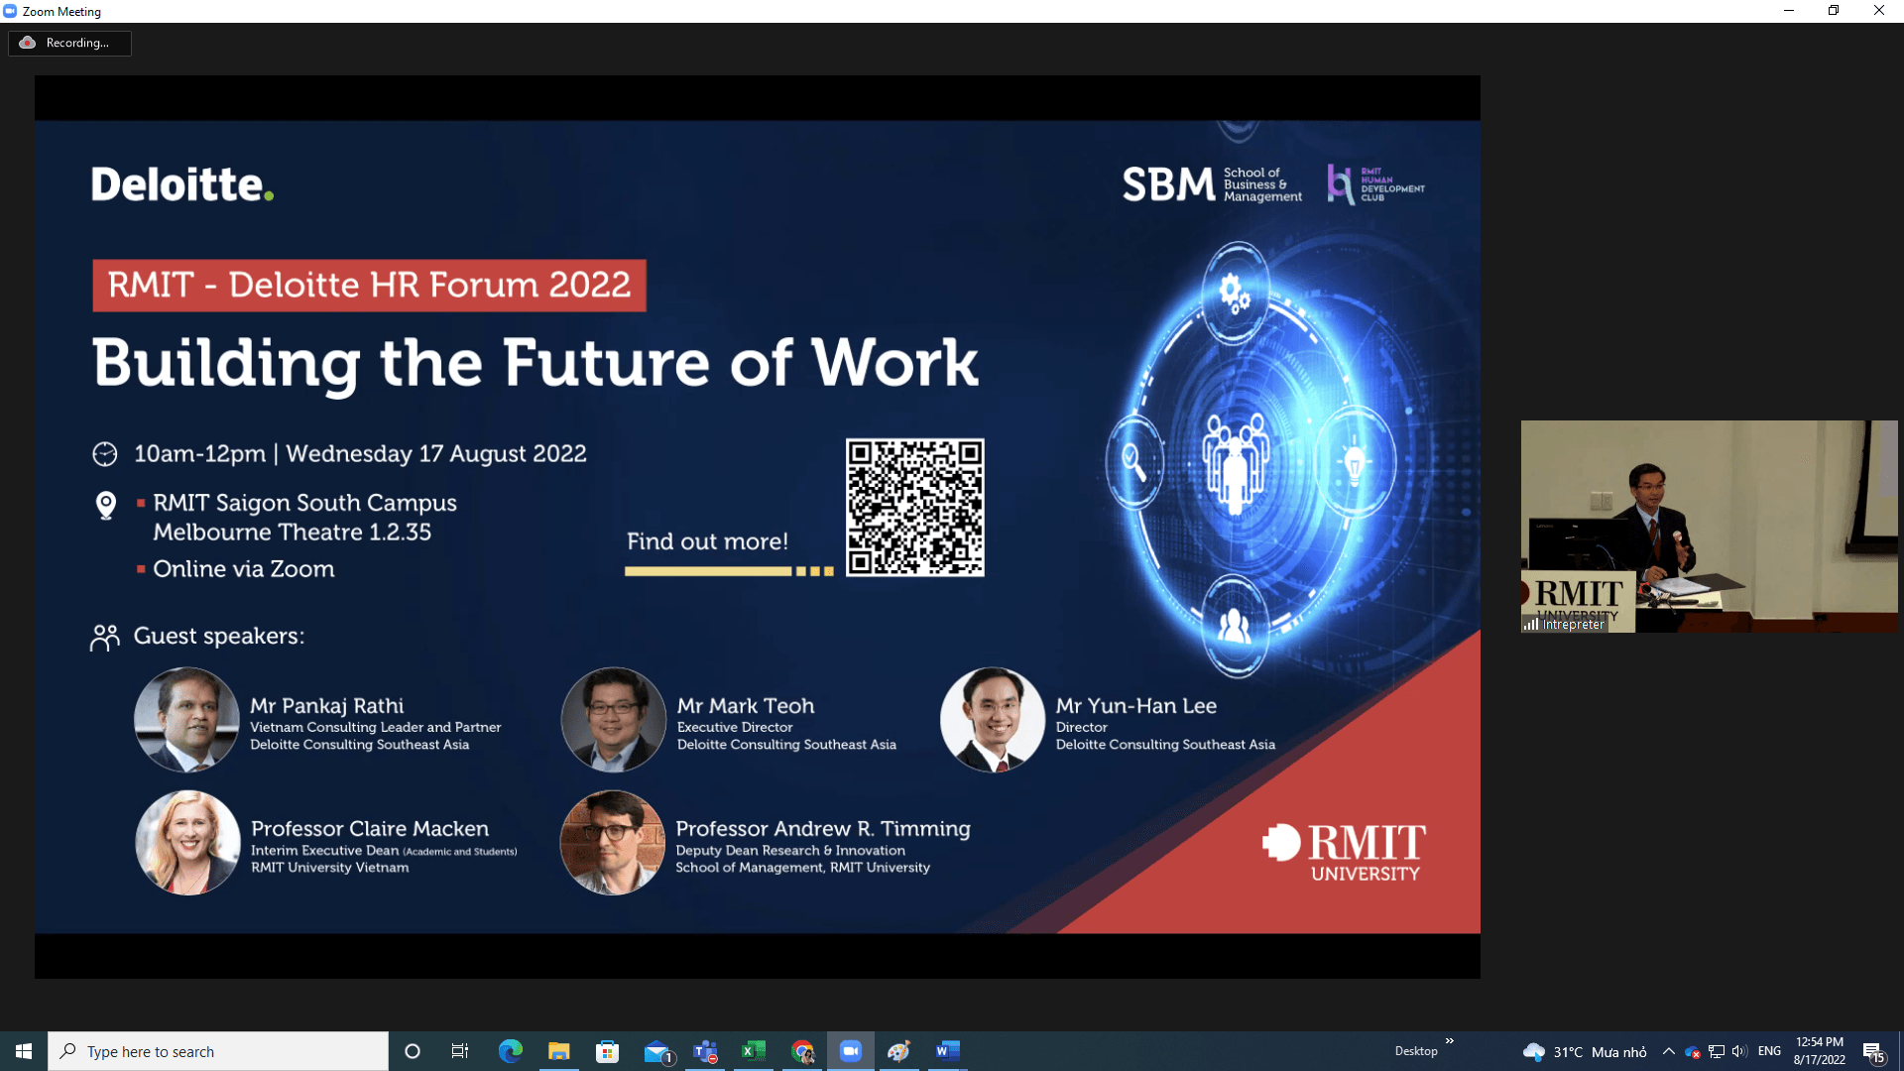Image resolution: width=1904 pixels, height=1071 pixels.
Task: Click the "RMIT - Deloitte HR Forum 2022" banner
Action: (369, 286)
